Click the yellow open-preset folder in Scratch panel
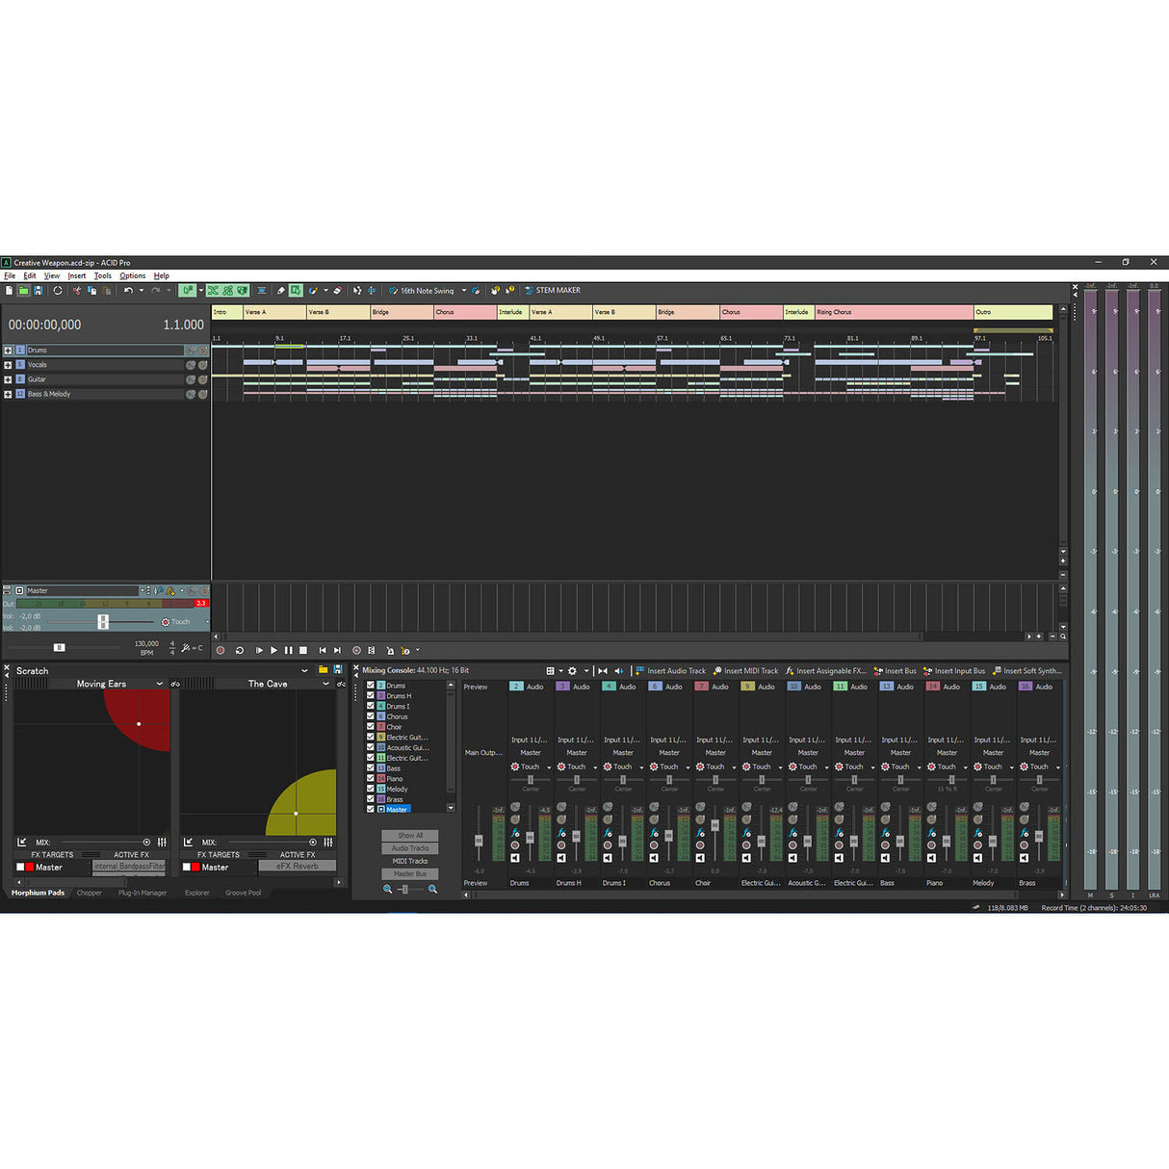 [323, 670]
